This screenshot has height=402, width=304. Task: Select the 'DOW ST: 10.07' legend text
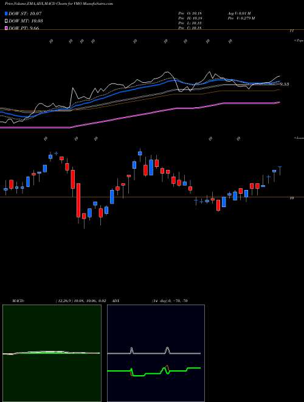point(25,13)
